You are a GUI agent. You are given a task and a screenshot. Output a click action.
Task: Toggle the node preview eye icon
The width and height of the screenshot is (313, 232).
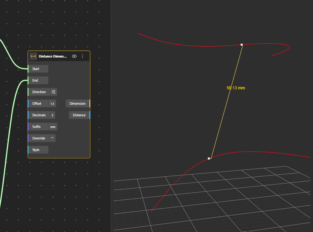[x=74, y=56]
